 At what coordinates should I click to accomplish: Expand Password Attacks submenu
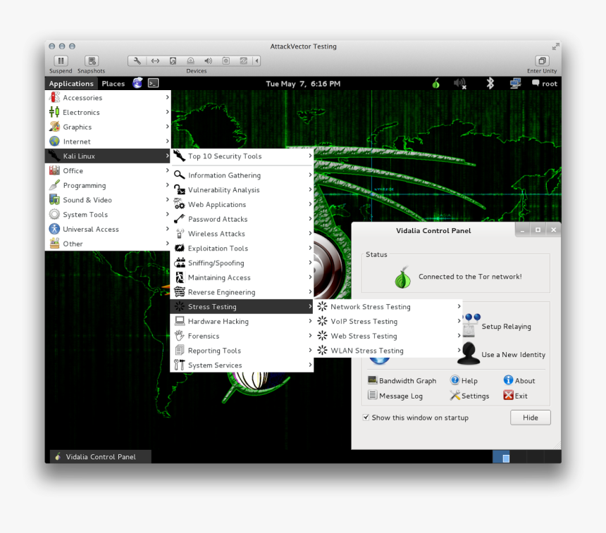coord(310,218)
